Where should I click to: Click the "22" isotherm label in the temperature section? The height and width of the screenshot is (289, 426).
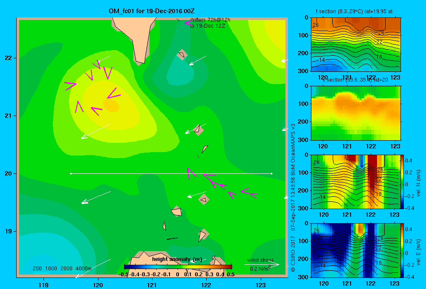tap(380, 42)
